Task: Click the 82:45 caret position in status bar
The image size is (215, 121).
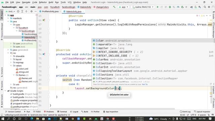Action: coord(182,115)
